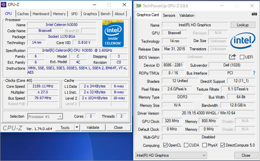This screenshot has height=161, width=260.
Task: Select the Graphics Card tab
Action: tap(148, 15)
